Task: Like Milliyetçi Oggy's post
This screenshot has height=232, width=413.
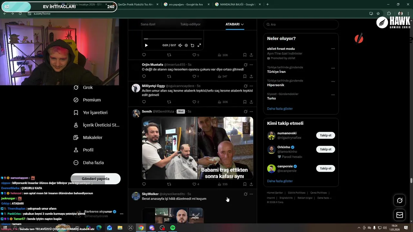Action: [196, 102]
